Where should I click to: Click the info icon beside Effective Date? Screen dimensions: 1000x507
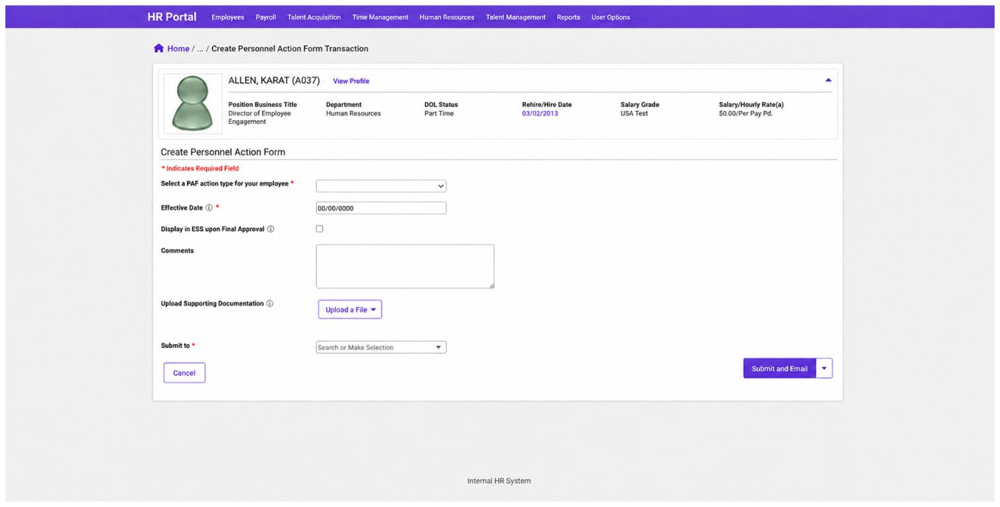209,208
